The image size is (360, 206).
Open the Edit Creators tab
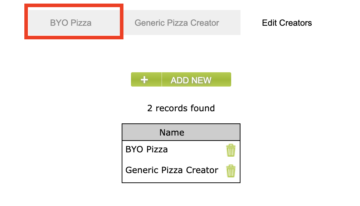[x=286, y=23]
